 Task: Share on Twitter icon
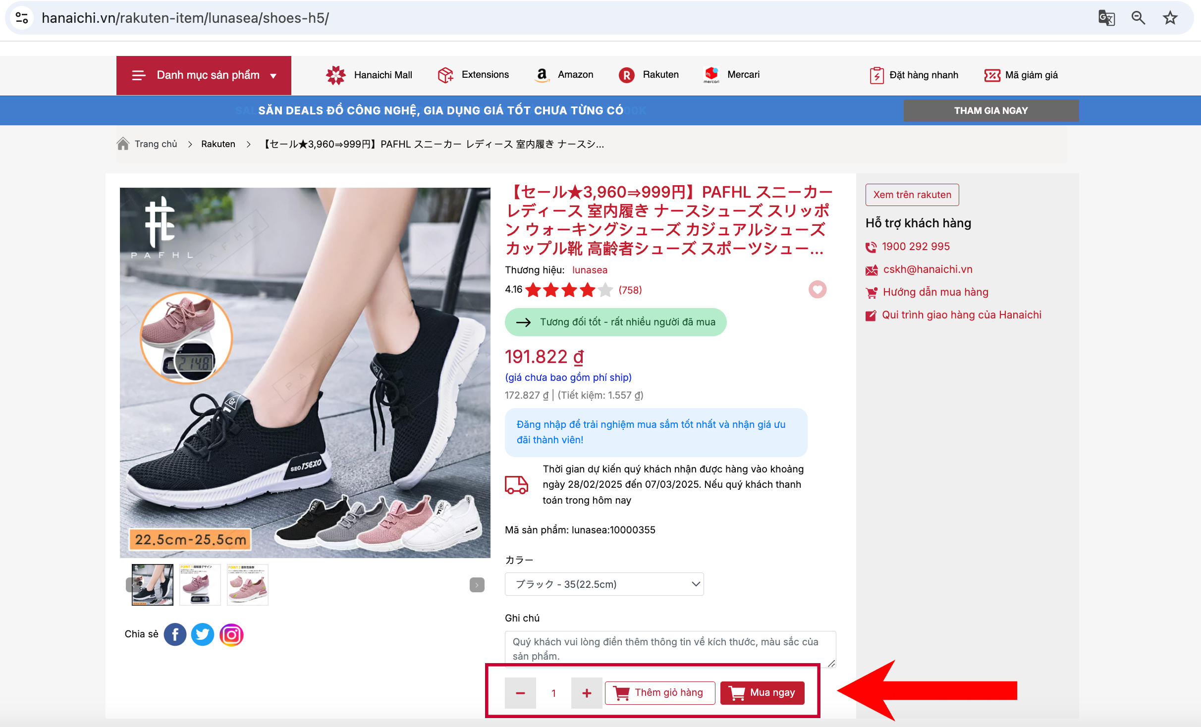click(x=202, y=634)
